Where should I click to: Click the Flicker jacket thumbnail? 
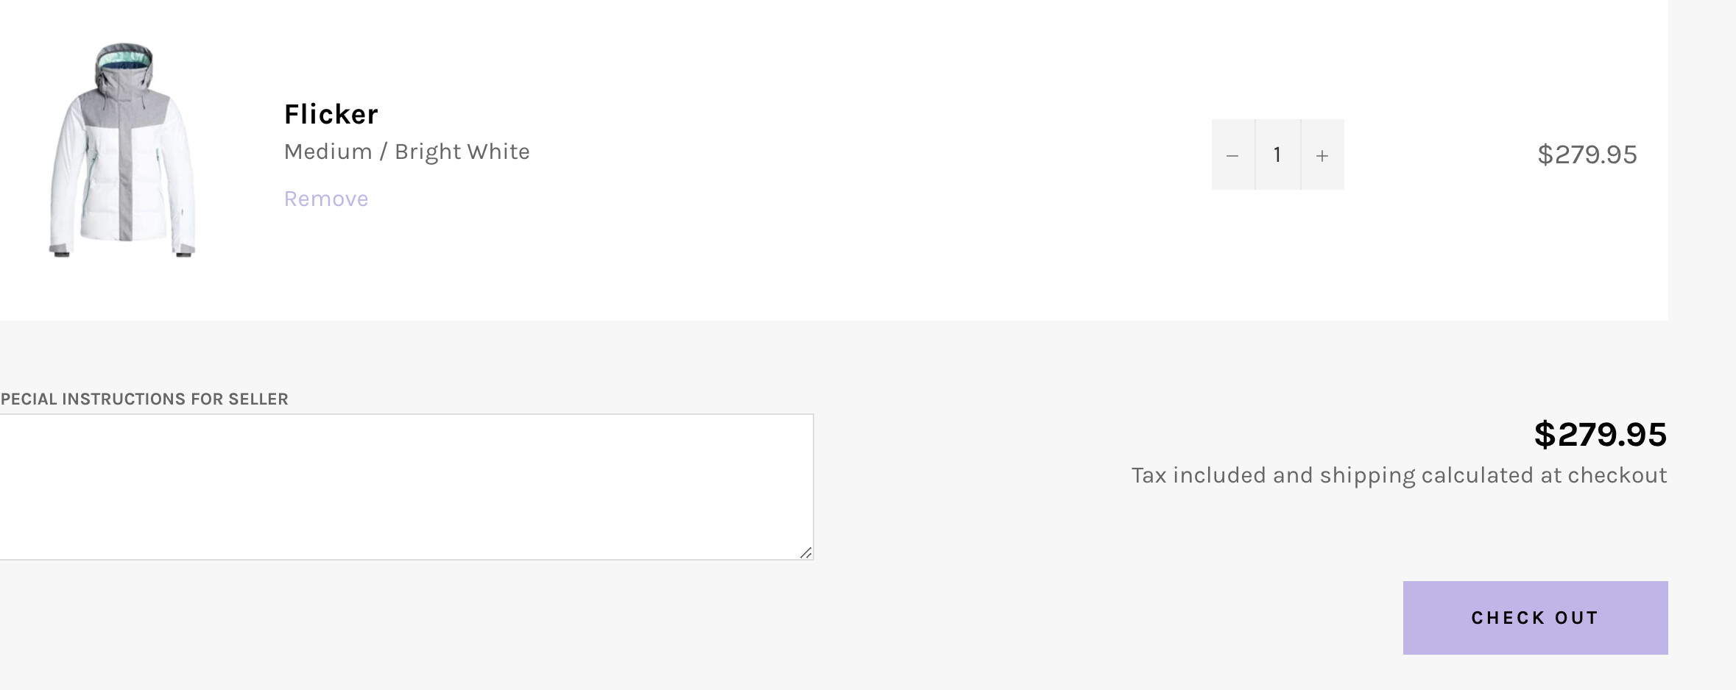(122, 151)
